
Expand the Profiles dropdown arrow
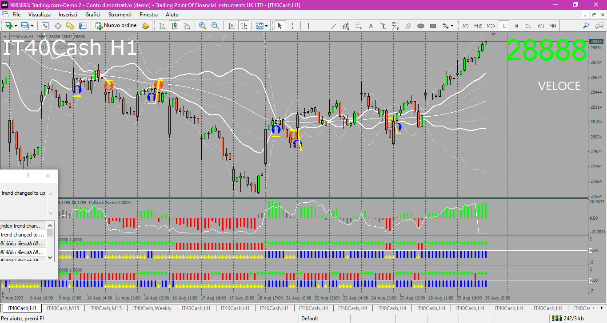pyautogui.click(x=32, y=26)
